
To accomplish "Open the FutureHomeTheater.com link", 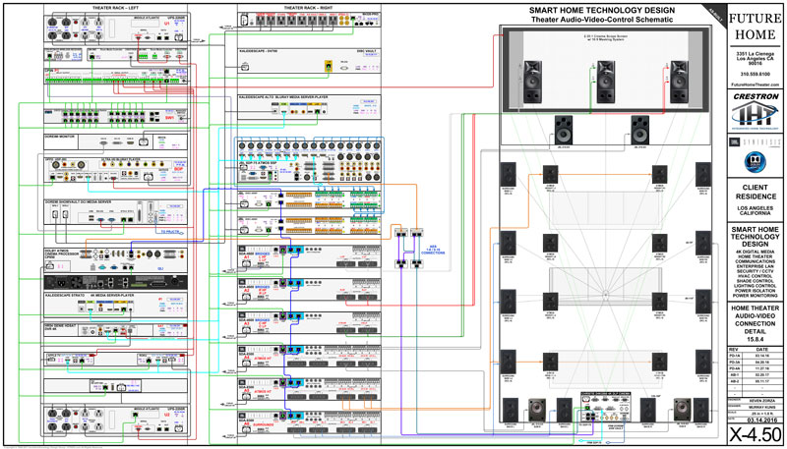I will pos(755,85).
